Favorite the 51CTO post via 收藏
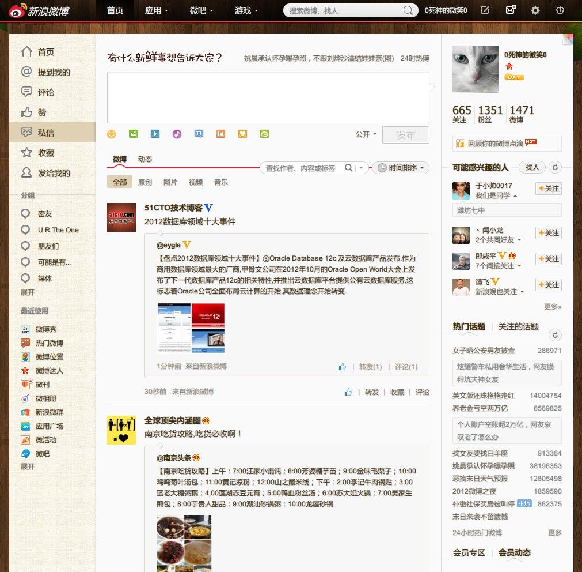Screen dimensions: 582x572 point(397,392)
